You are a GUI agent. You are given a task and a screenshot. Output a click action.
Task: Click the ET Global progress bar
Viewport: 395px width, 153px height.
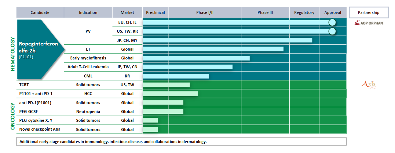(213, 49)
